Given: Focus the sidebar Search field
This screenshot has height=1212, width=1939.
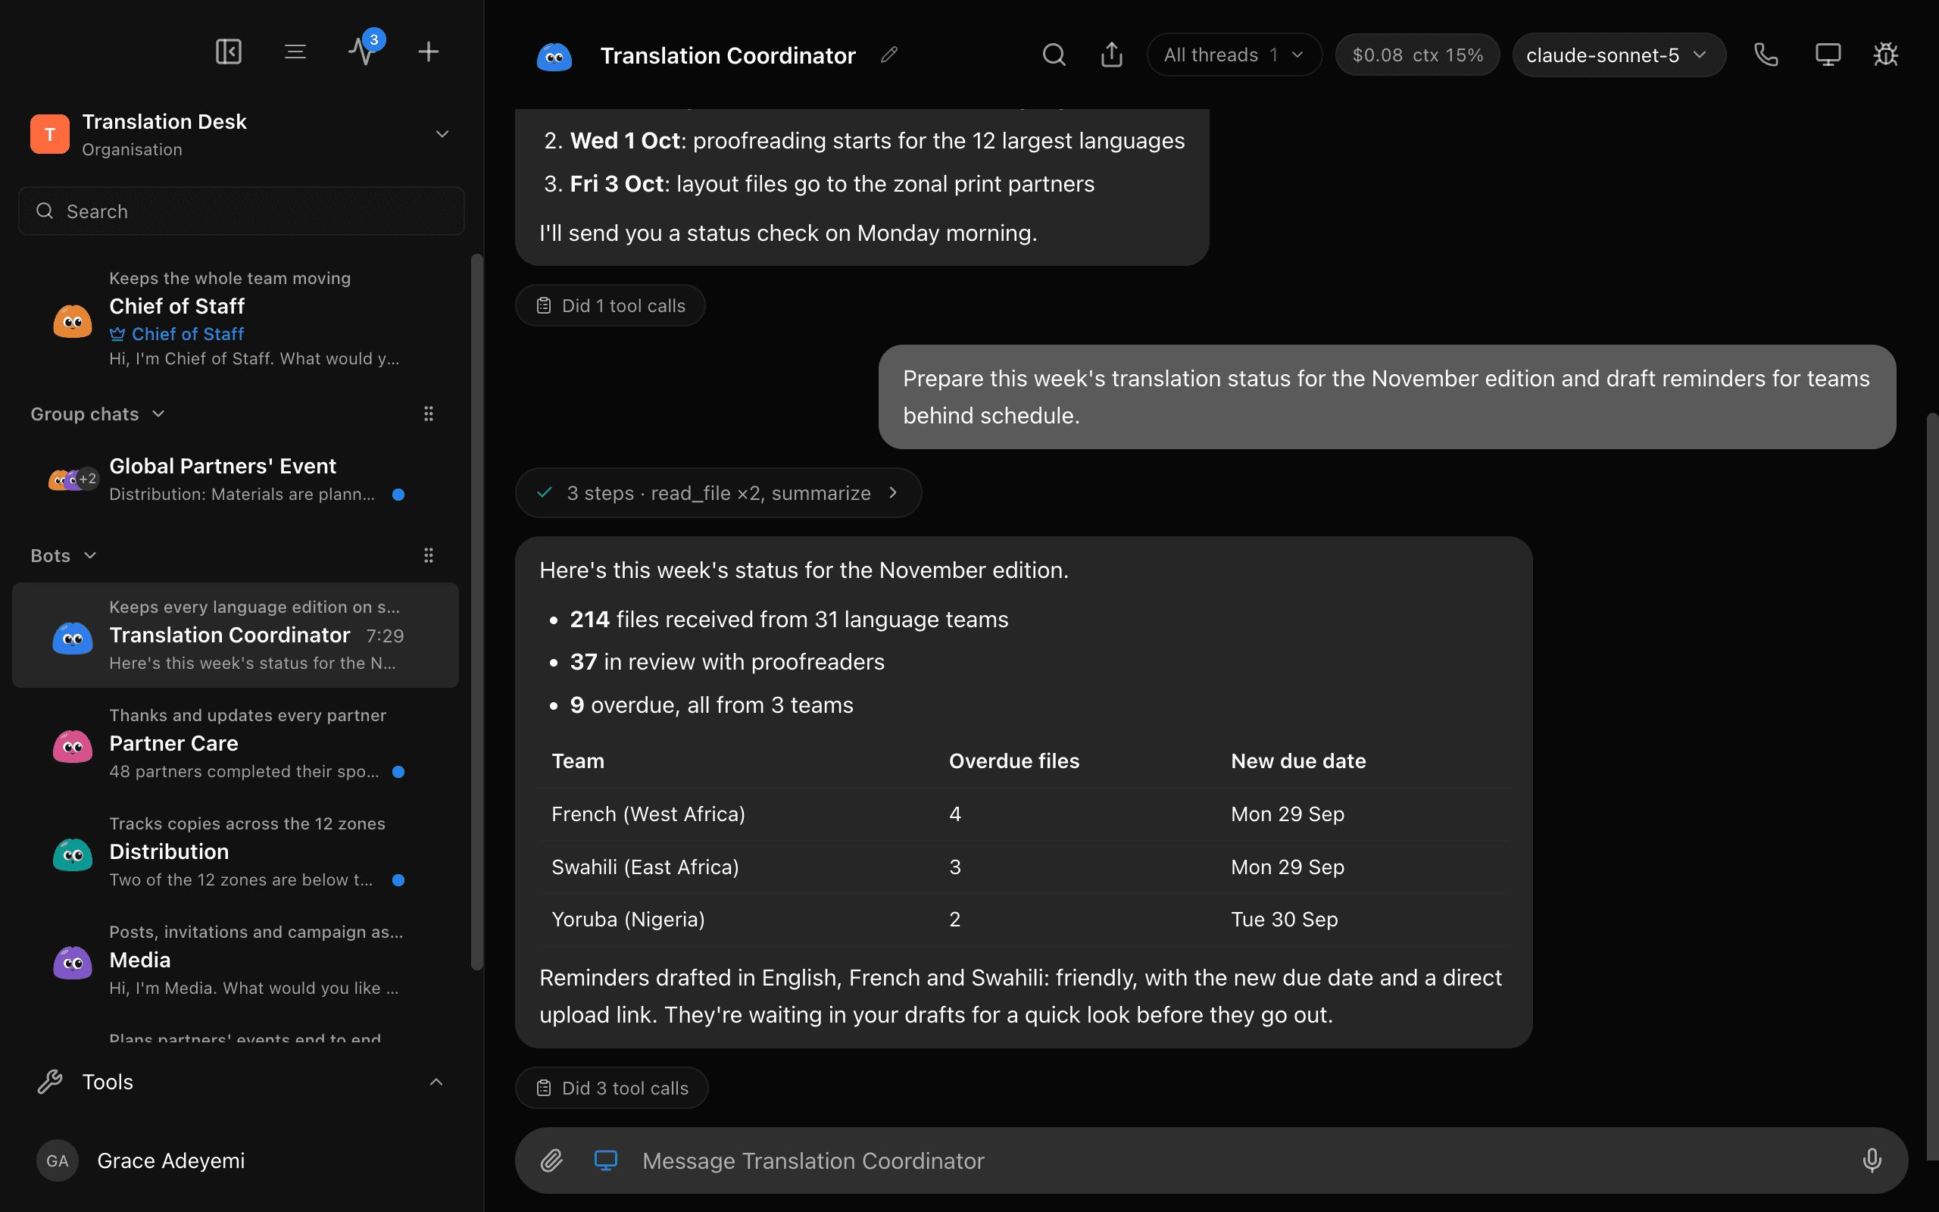Looking at the screenshot, I should (x=241, y=211).
